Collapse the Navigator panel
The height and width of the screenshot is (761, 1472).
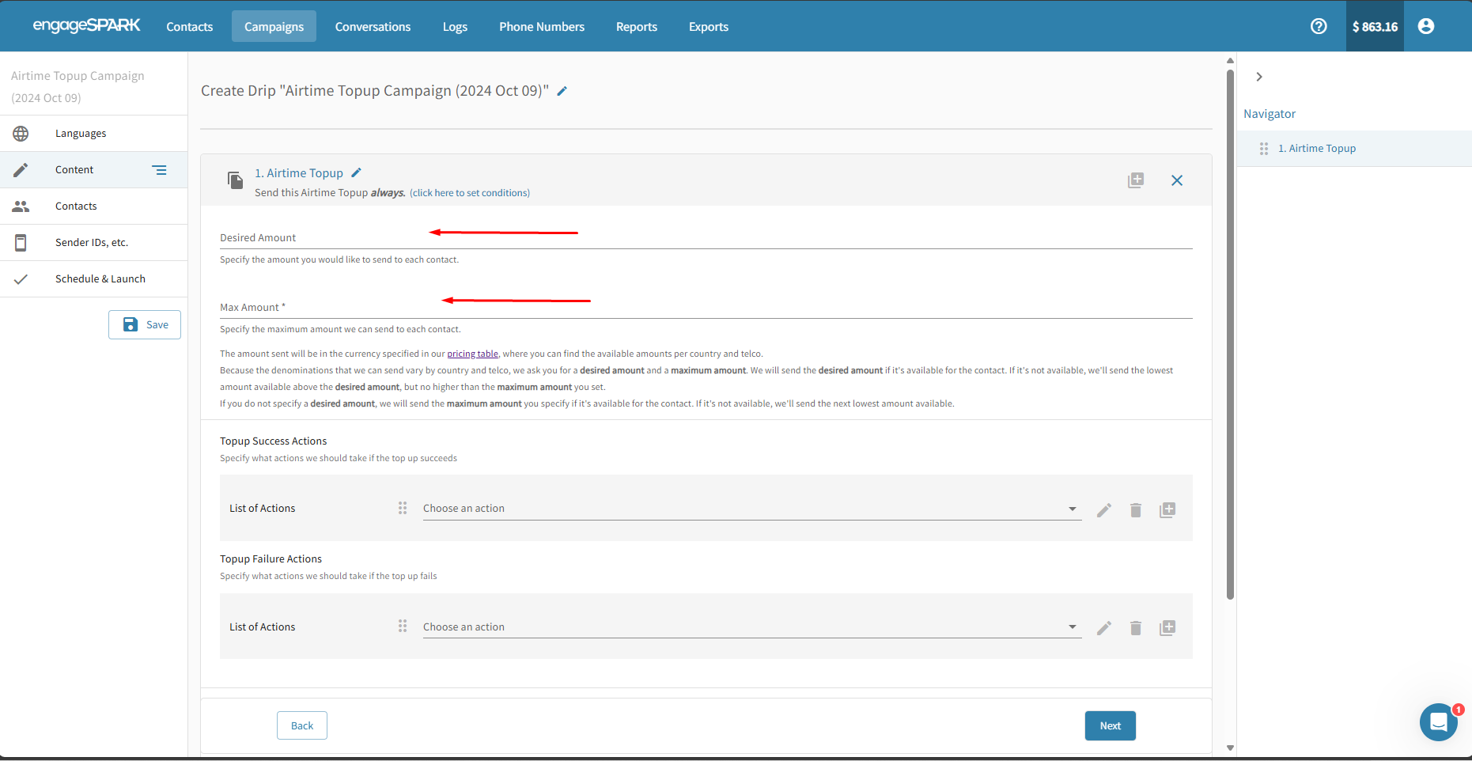click(1258, 77)
